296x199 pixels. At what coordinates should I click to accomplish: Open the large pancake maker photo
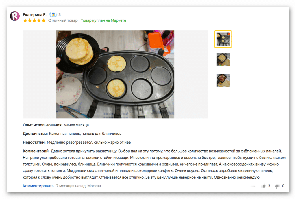pyautogui.click(x=115, y=74)
